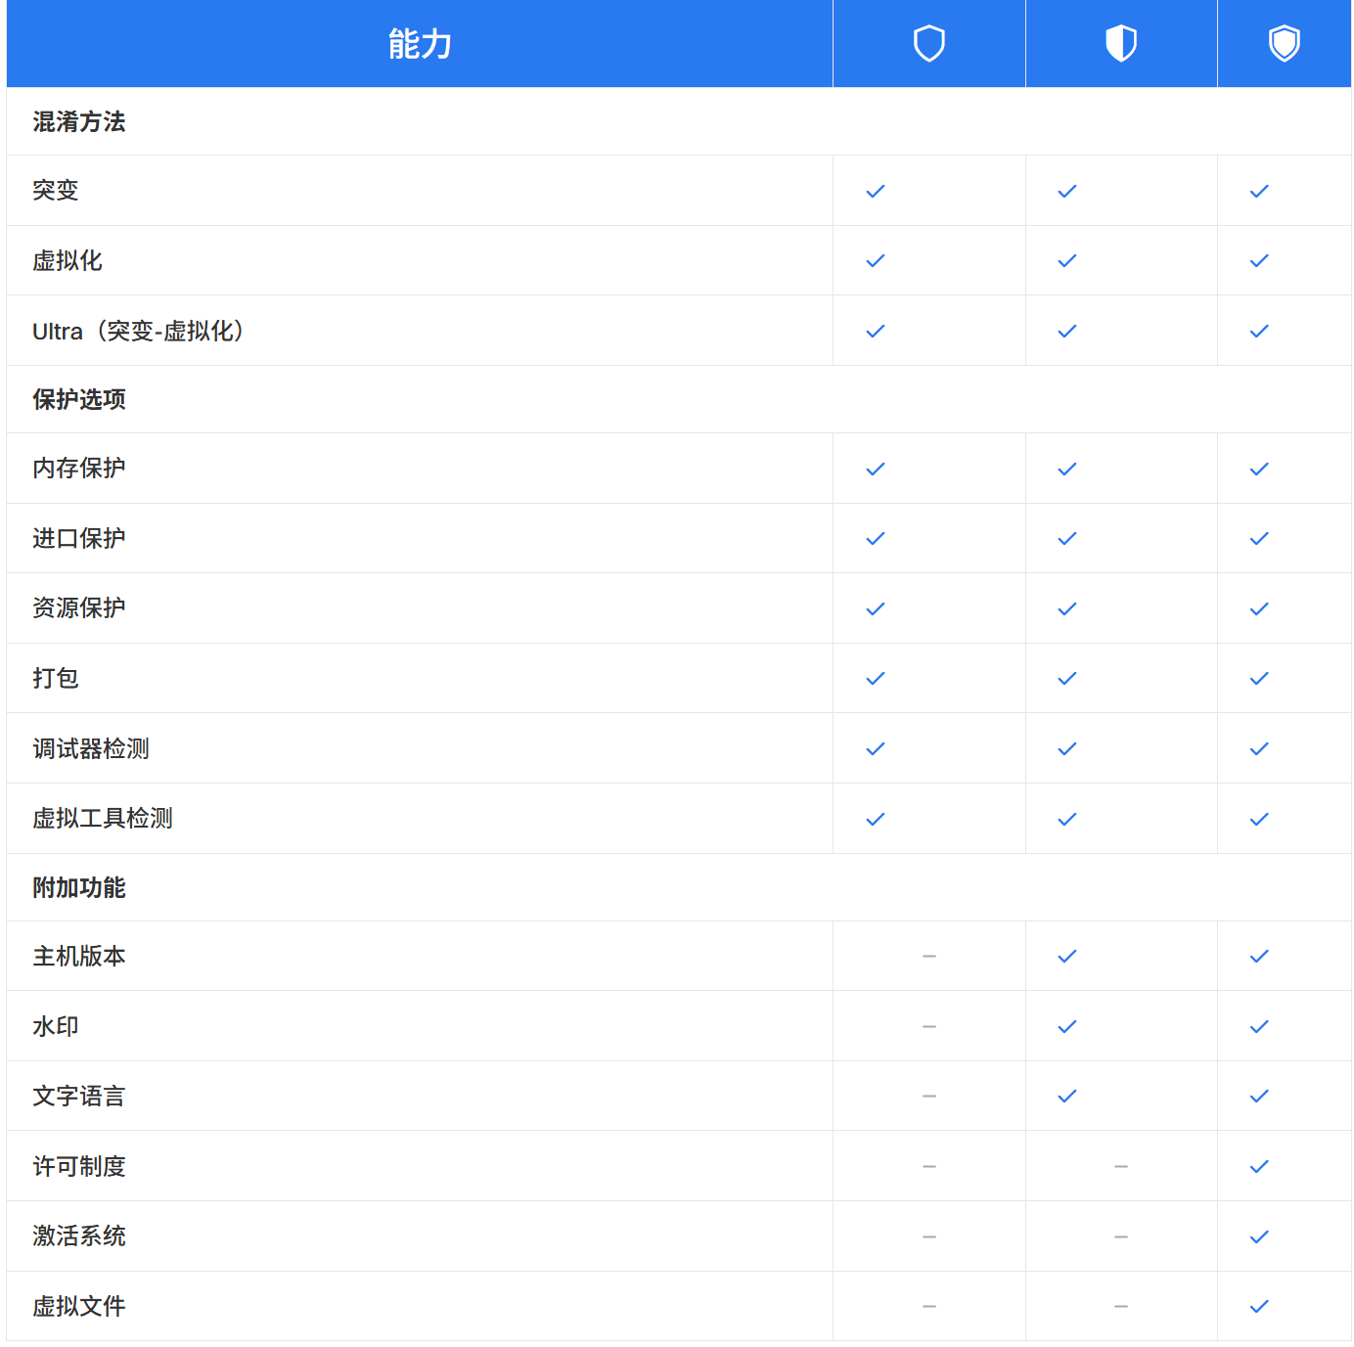
Task: Click the 虚拟工具检测 row label
Action: click(x=102, y=818)
